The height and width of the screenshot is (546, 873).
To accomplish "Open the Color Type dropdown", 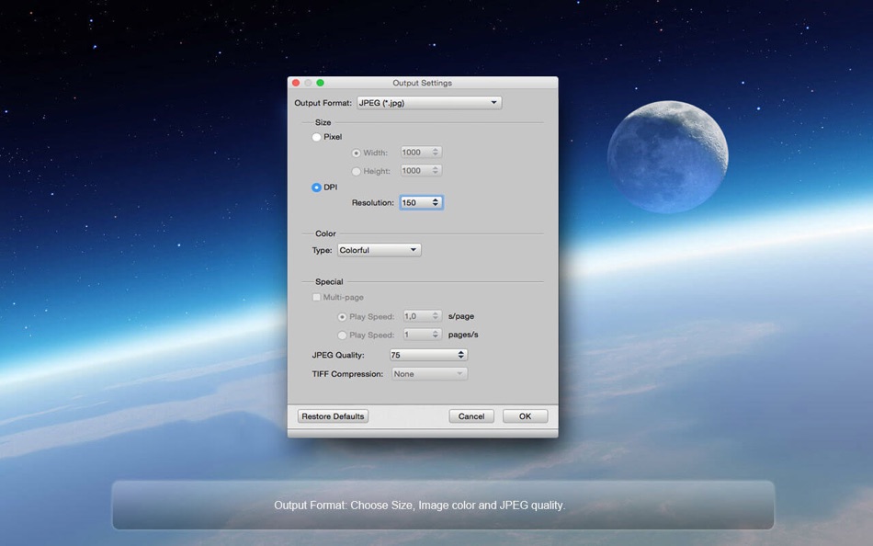I will coord(380,250).
